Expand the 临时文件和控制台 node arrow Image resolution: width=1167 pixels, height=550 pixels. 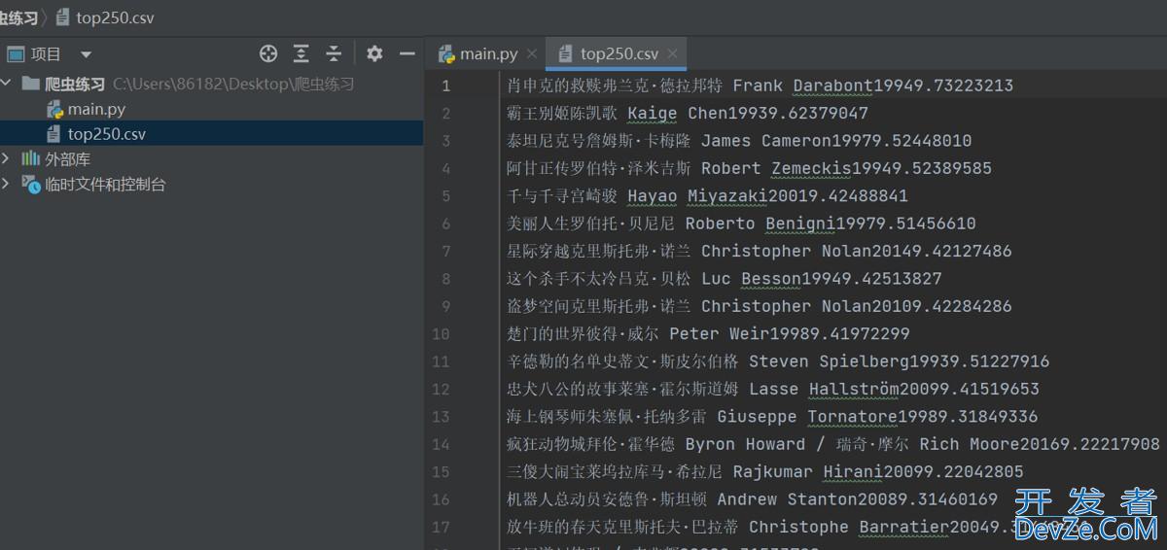(x=7, y=184)
